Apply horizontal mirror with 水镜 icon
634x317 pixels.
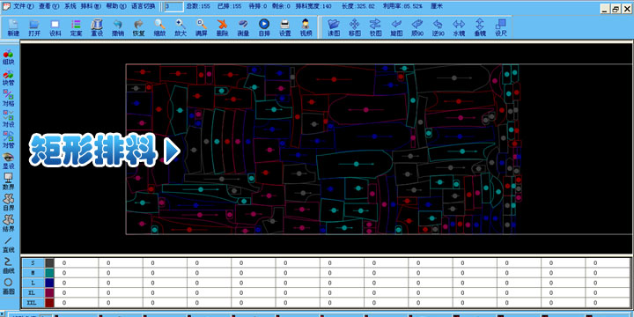pos(459,28)
